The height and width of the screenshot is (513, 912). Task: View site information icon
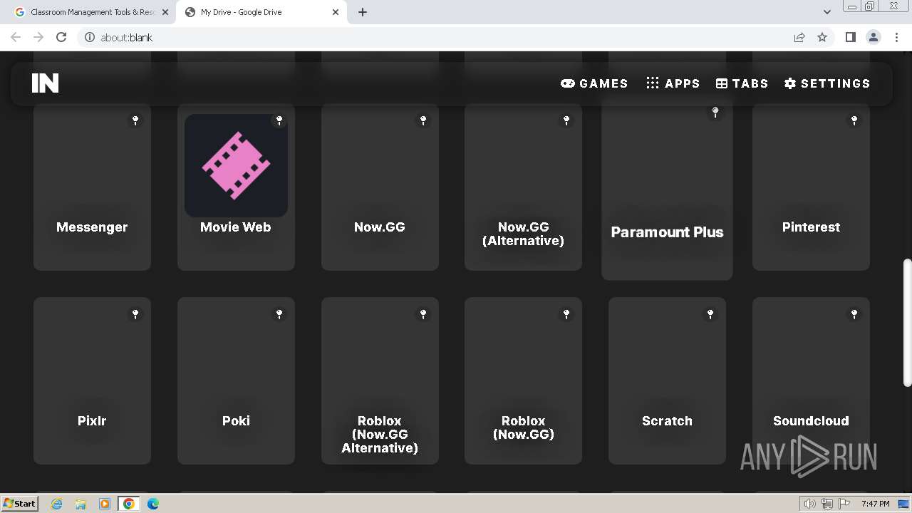pyautogui.click(x=90, y=37)
